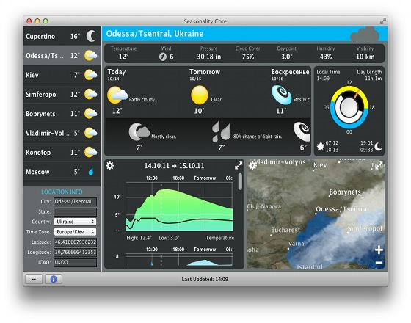The image size is (411, 323).
Task: Open the Time Zone dropdown Europe/Kiev
Action: pyautogui.click(x=75, y=232)
